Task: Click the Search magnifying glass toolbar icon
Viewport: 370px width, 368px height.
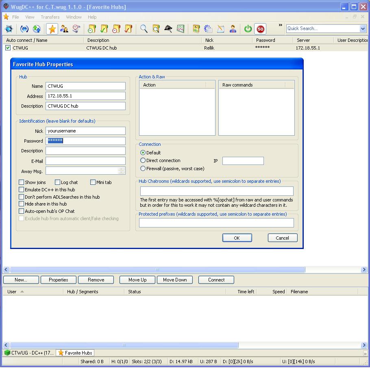Action: click(144, 29)
